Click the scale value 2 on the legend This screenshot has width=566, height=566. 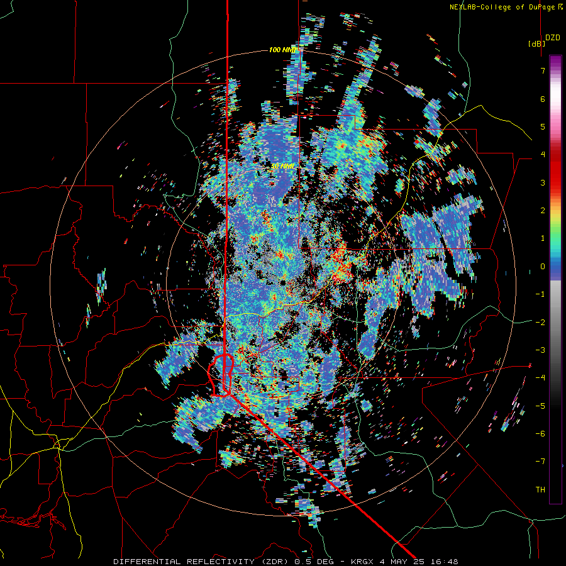(543, 211)
